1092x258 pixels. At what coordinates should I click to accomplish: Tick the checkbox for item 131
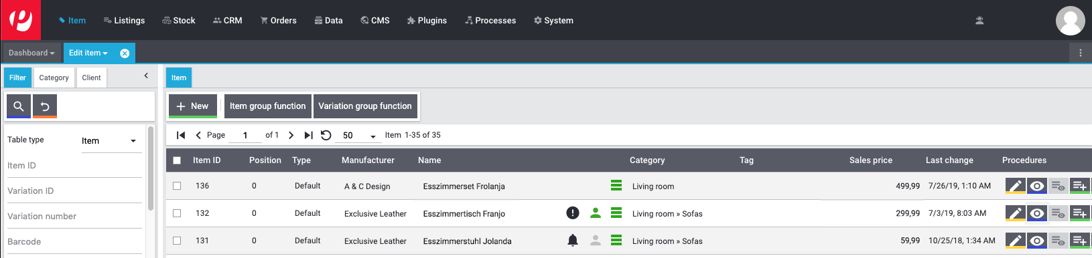tap(177, 241)
